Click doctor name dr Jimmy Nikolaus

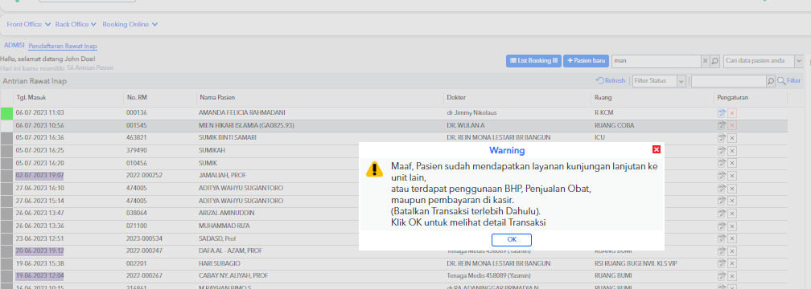coord(471,112)
